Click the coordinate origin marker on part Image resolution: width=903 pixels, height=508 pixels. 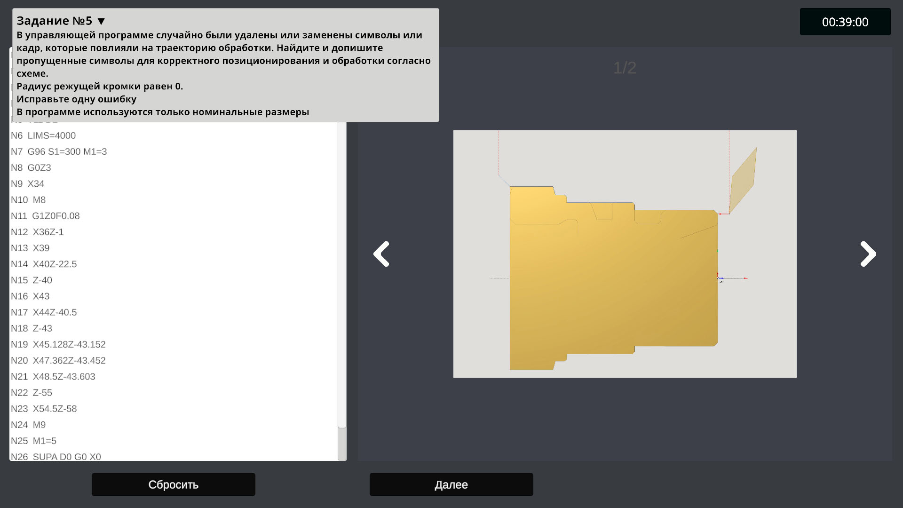point(718,278)
